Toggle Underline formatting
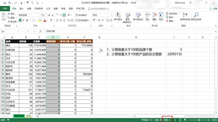Screen dimensions: 218x122 27,20
